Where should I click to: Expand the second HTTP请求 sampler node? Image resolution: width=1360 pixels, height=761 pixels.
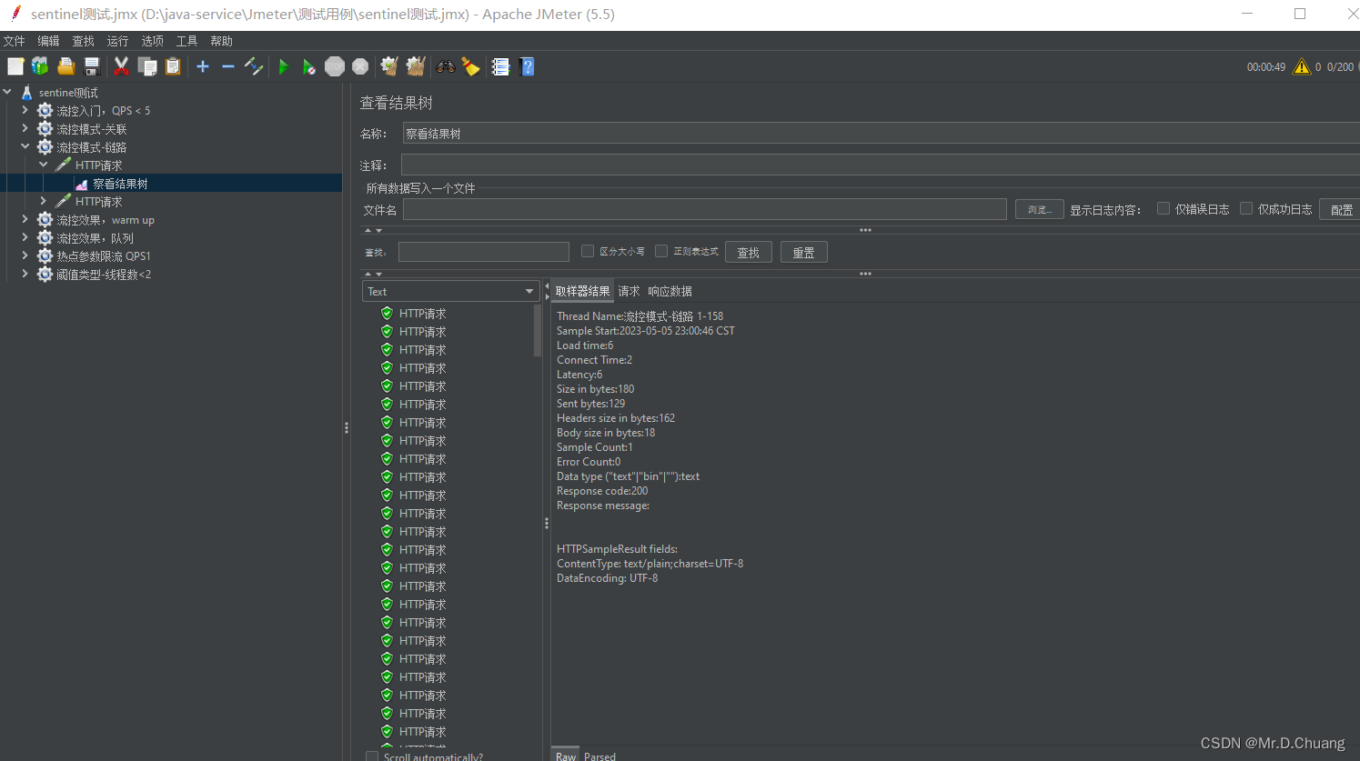pos(44,201)
